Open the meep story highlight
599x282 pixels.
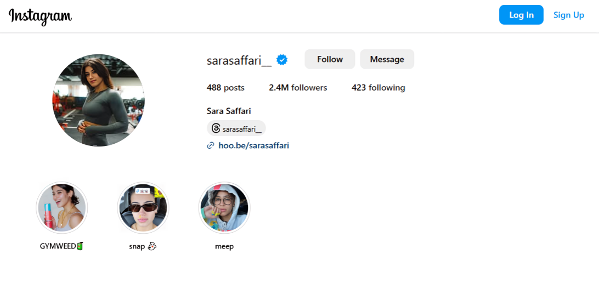tap(224, 207)
